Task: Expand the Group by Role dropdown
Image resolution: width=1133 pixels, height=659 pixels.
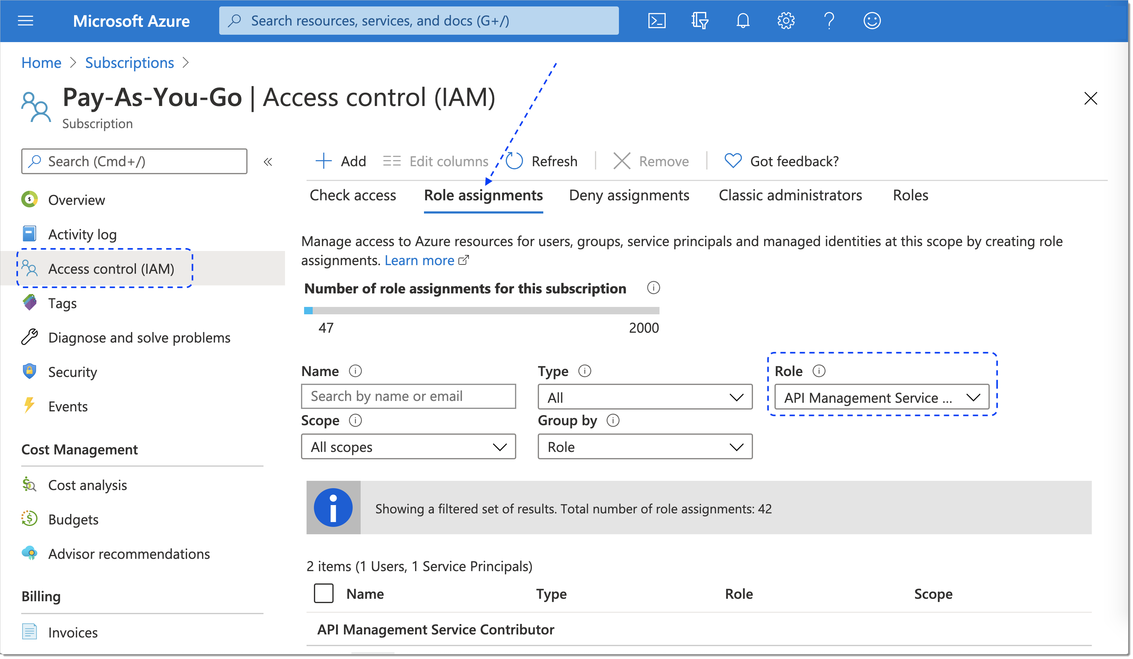Action: [x=645, y=446]
